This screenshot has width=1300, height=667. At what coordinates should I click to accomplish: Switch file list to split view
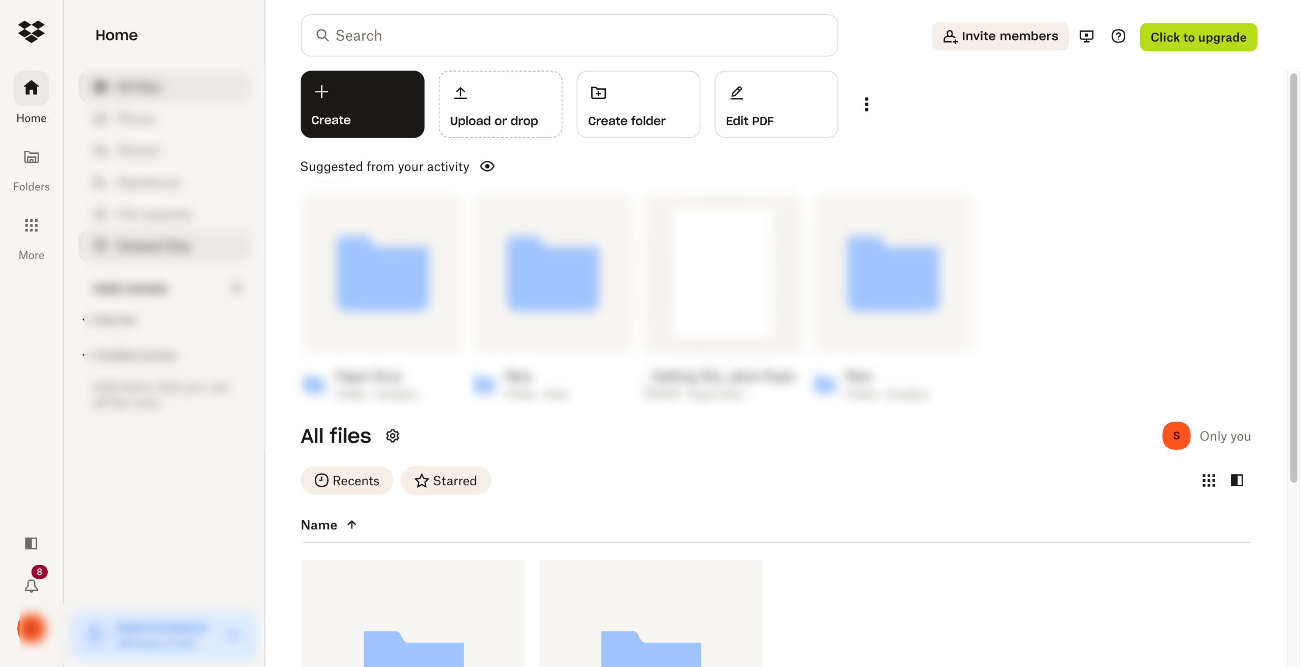pyautogui.click(x=1237, y=480)
